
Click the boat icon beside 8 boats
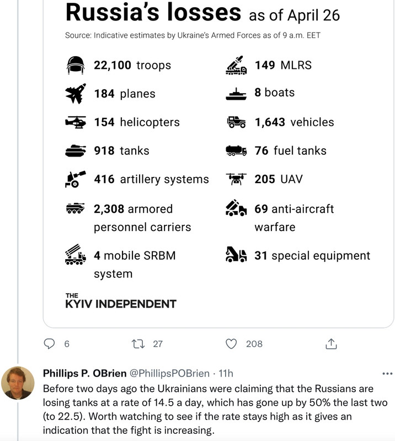click(x=236, y=94)
